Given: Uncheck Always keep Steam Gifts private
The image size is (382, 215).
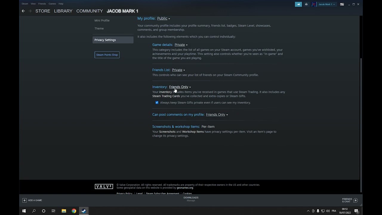Looking at the screenshot, I should pyautogui.click(x=157, y=102).
